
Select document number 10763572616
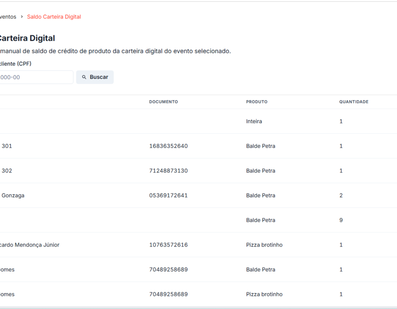(x=169, y=245)
